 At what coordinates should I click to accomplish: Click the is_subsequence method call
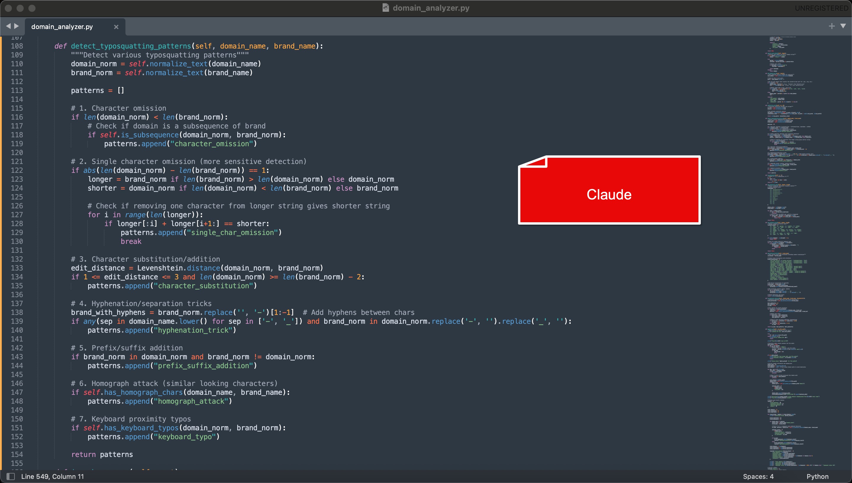(x=149, y=135)
